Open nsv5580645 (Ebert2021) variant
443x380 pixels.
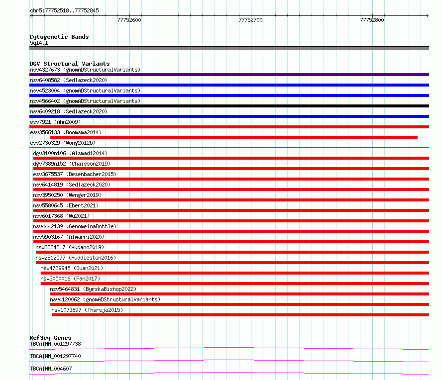(x=66, y=205)
